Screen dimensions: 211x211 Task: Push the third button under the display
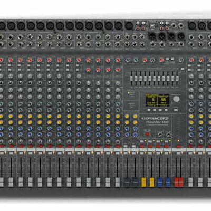(x=160, y=110)
